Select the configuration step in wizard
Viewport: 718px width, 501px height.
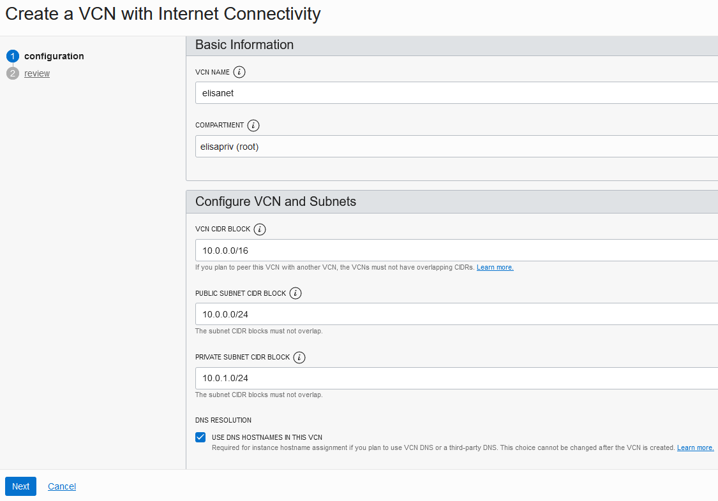click(54, 56)
